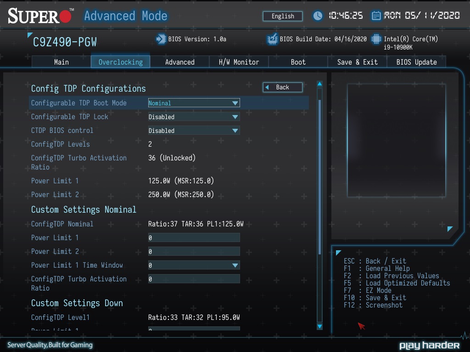Screen dimensions: 470x352
Task: Click the Supermicro logo
Action: pyautogui.click(x=40, y=16)
